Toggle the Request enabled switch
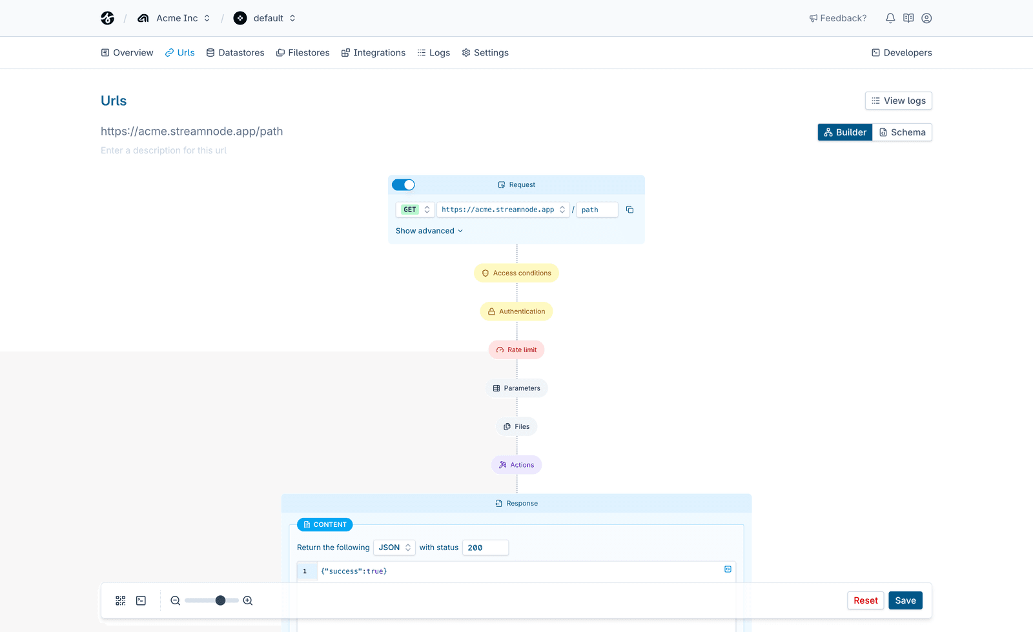This screenshot has width=1033, height=632. [x=404, y=185]
